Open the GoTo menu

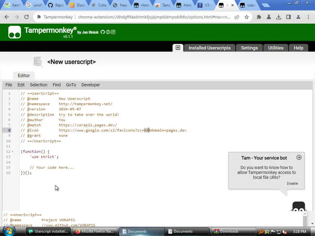tap(71, 85)
